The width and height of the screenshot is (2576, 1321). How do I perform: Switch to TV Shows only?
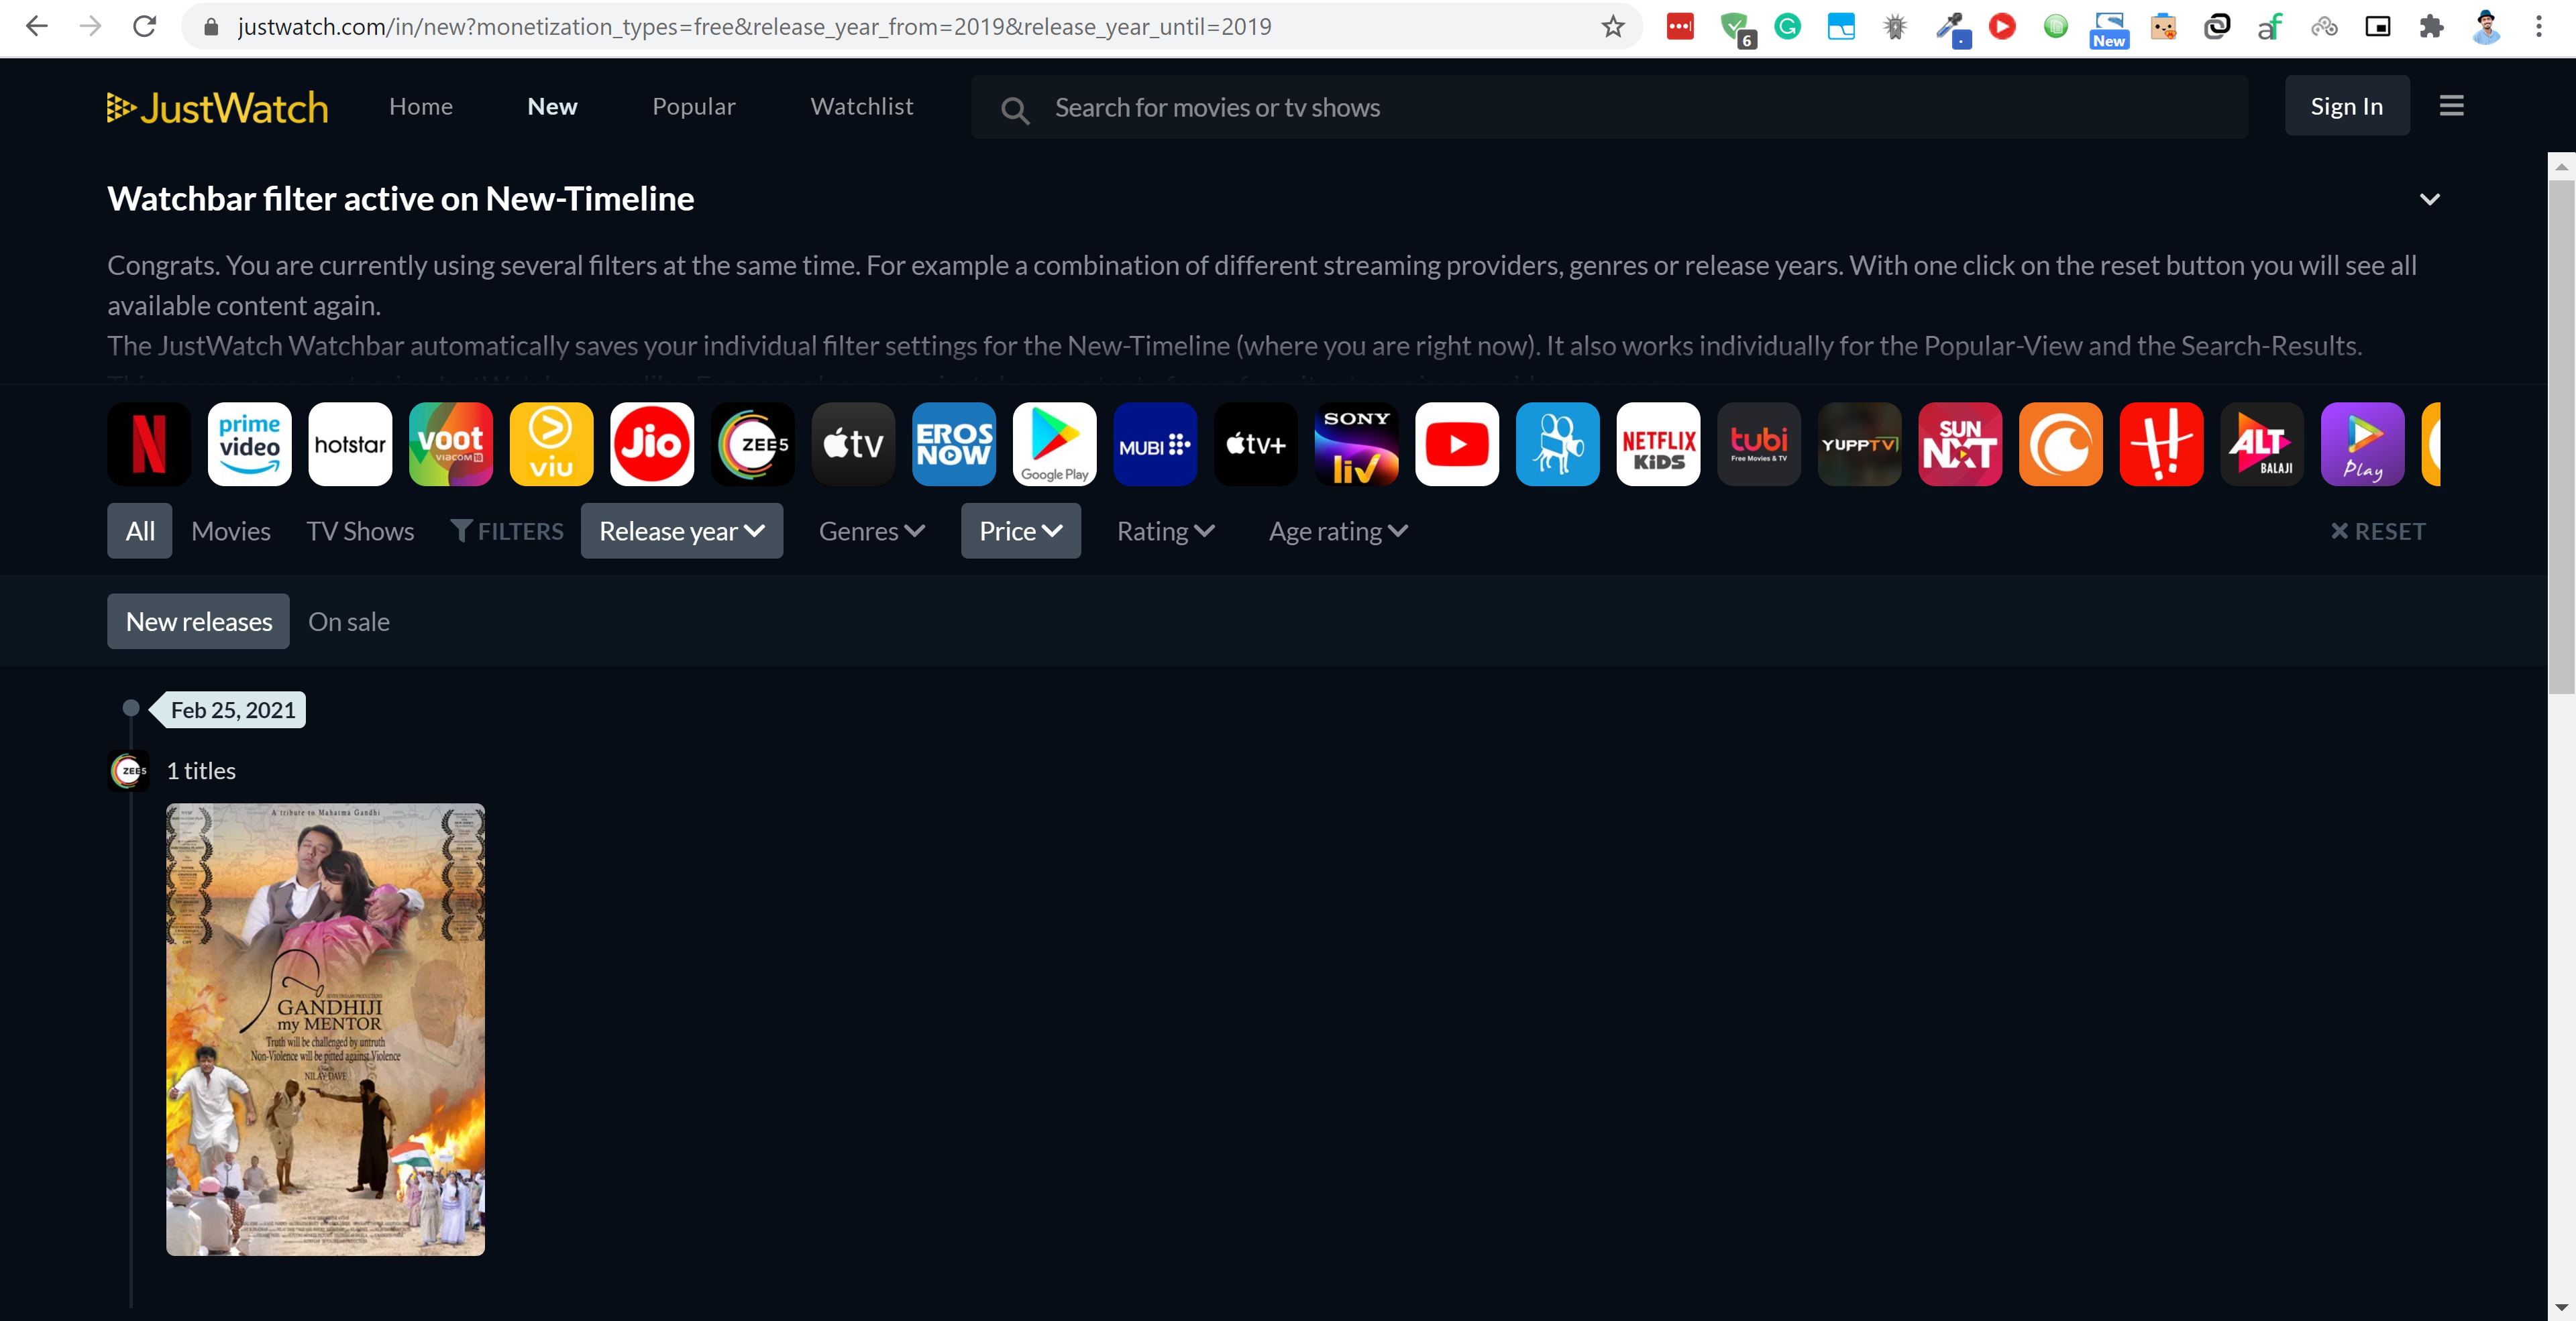point(360,530)
